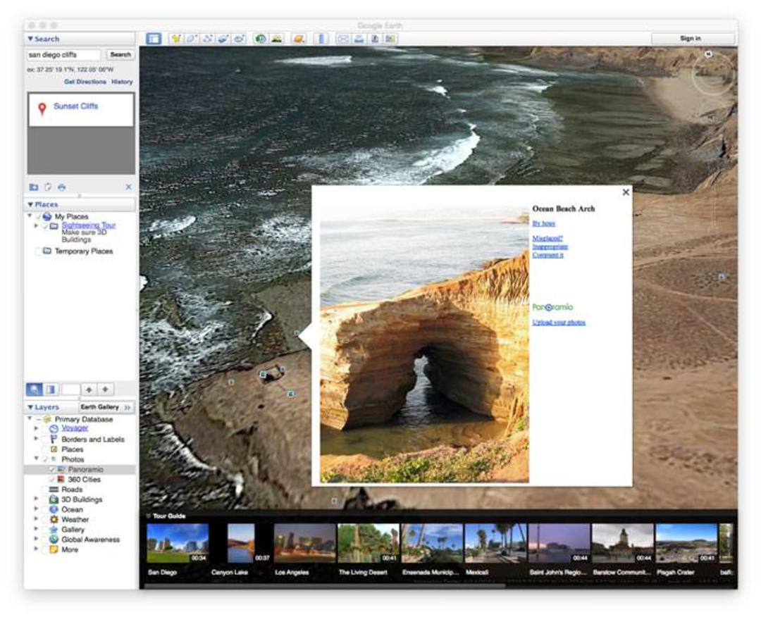This screenshot has height=617, width=761.
Task: Select Sunset Cliffs search result
Action: tap(75, 106)
